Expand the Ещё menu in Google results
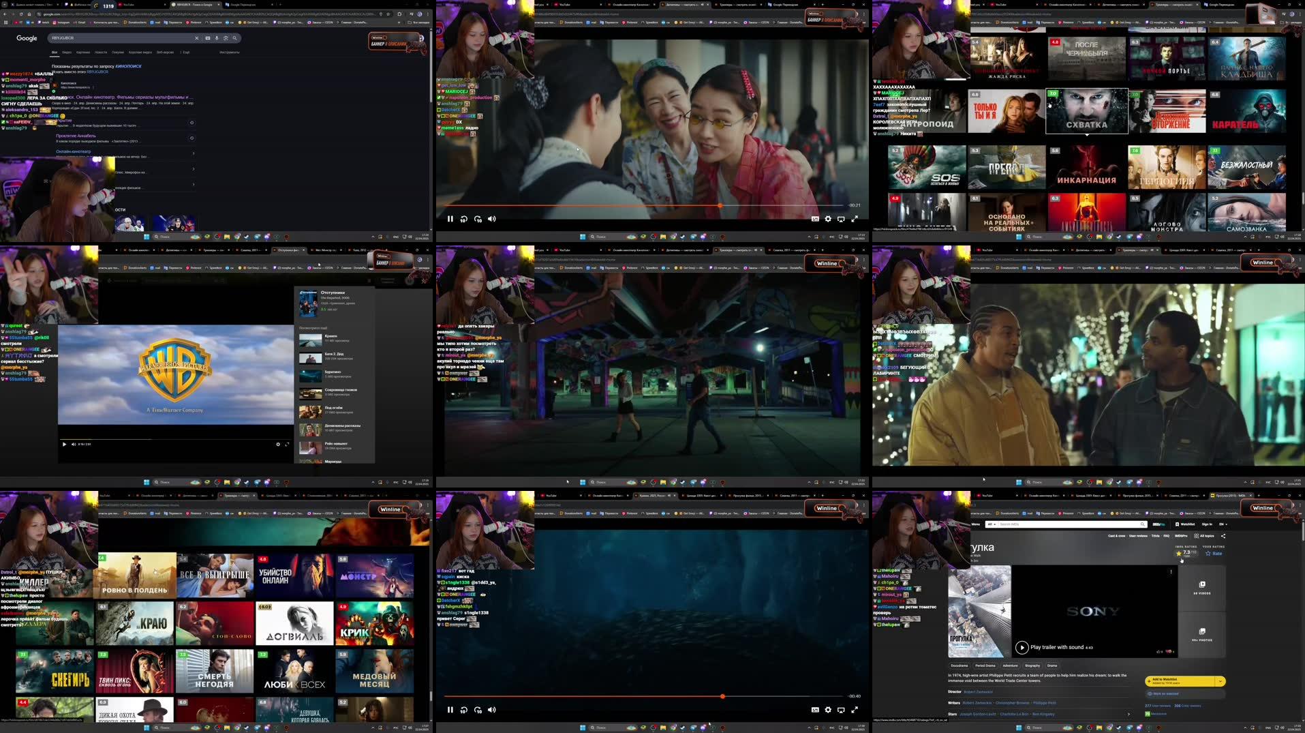The height and width of the screenshot is (733, 1305). pyautogui.click(x=185, y=52)
